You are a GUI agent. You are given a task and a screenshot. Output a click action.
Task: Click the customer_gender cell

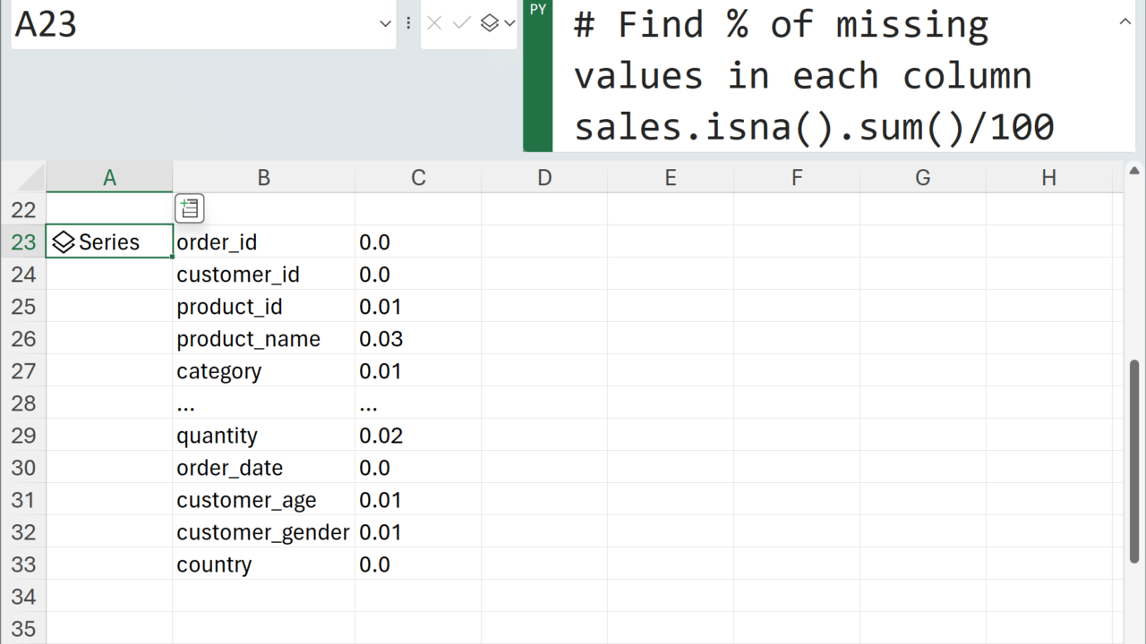pyautogui.click(x=262, y=532)
